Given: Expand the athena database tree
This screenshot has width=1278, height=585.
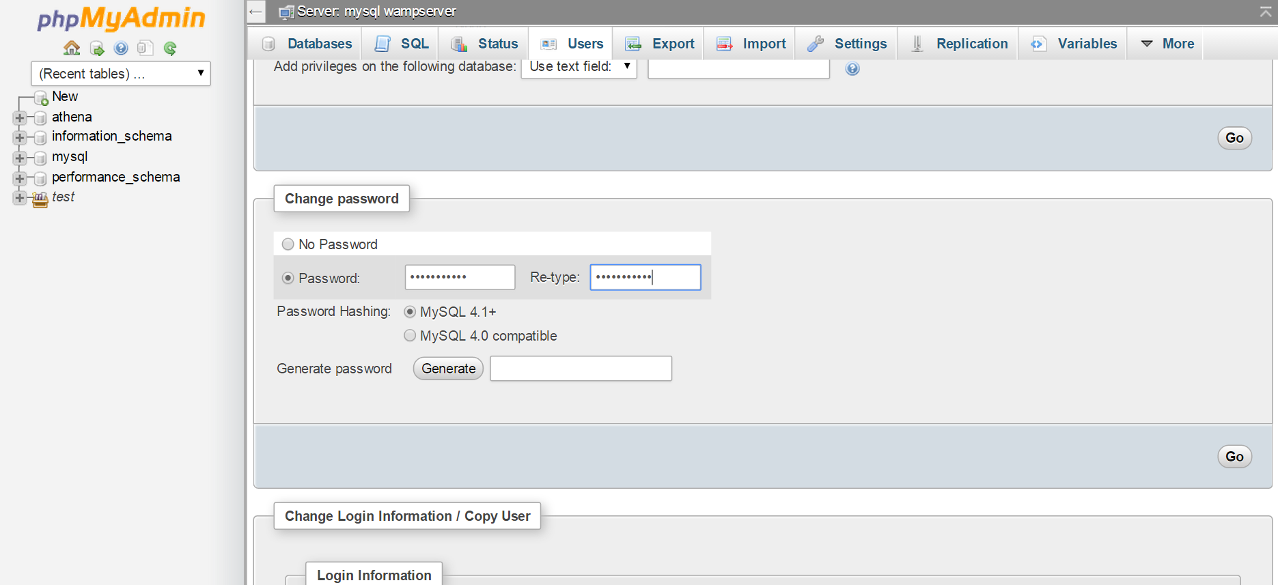Looking at the screenshot, I should coord(20,118).
